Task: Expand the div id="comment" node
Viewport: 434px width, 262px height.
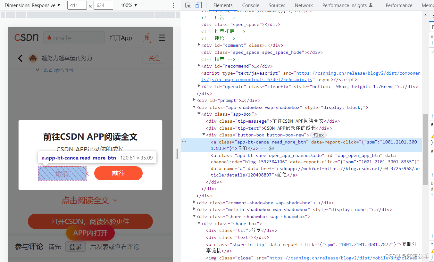Action: (x=199, y=45)
